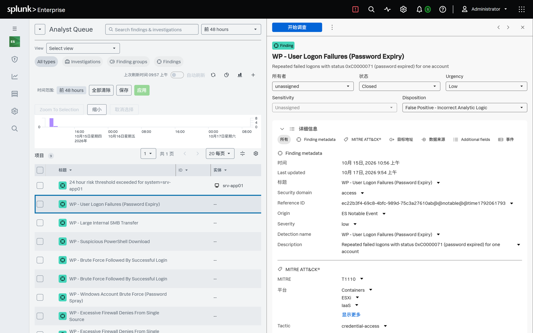Open the red alert notification icon

point(355,9)
